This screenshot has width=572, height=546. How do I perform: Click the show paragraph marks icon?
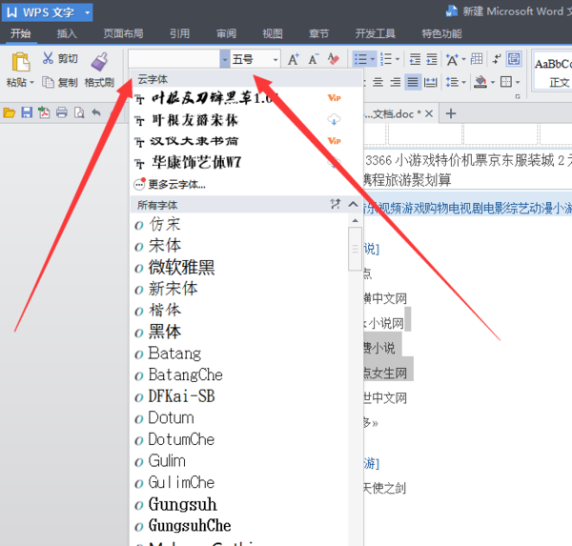pyautogui.click(x=497, y=59)
